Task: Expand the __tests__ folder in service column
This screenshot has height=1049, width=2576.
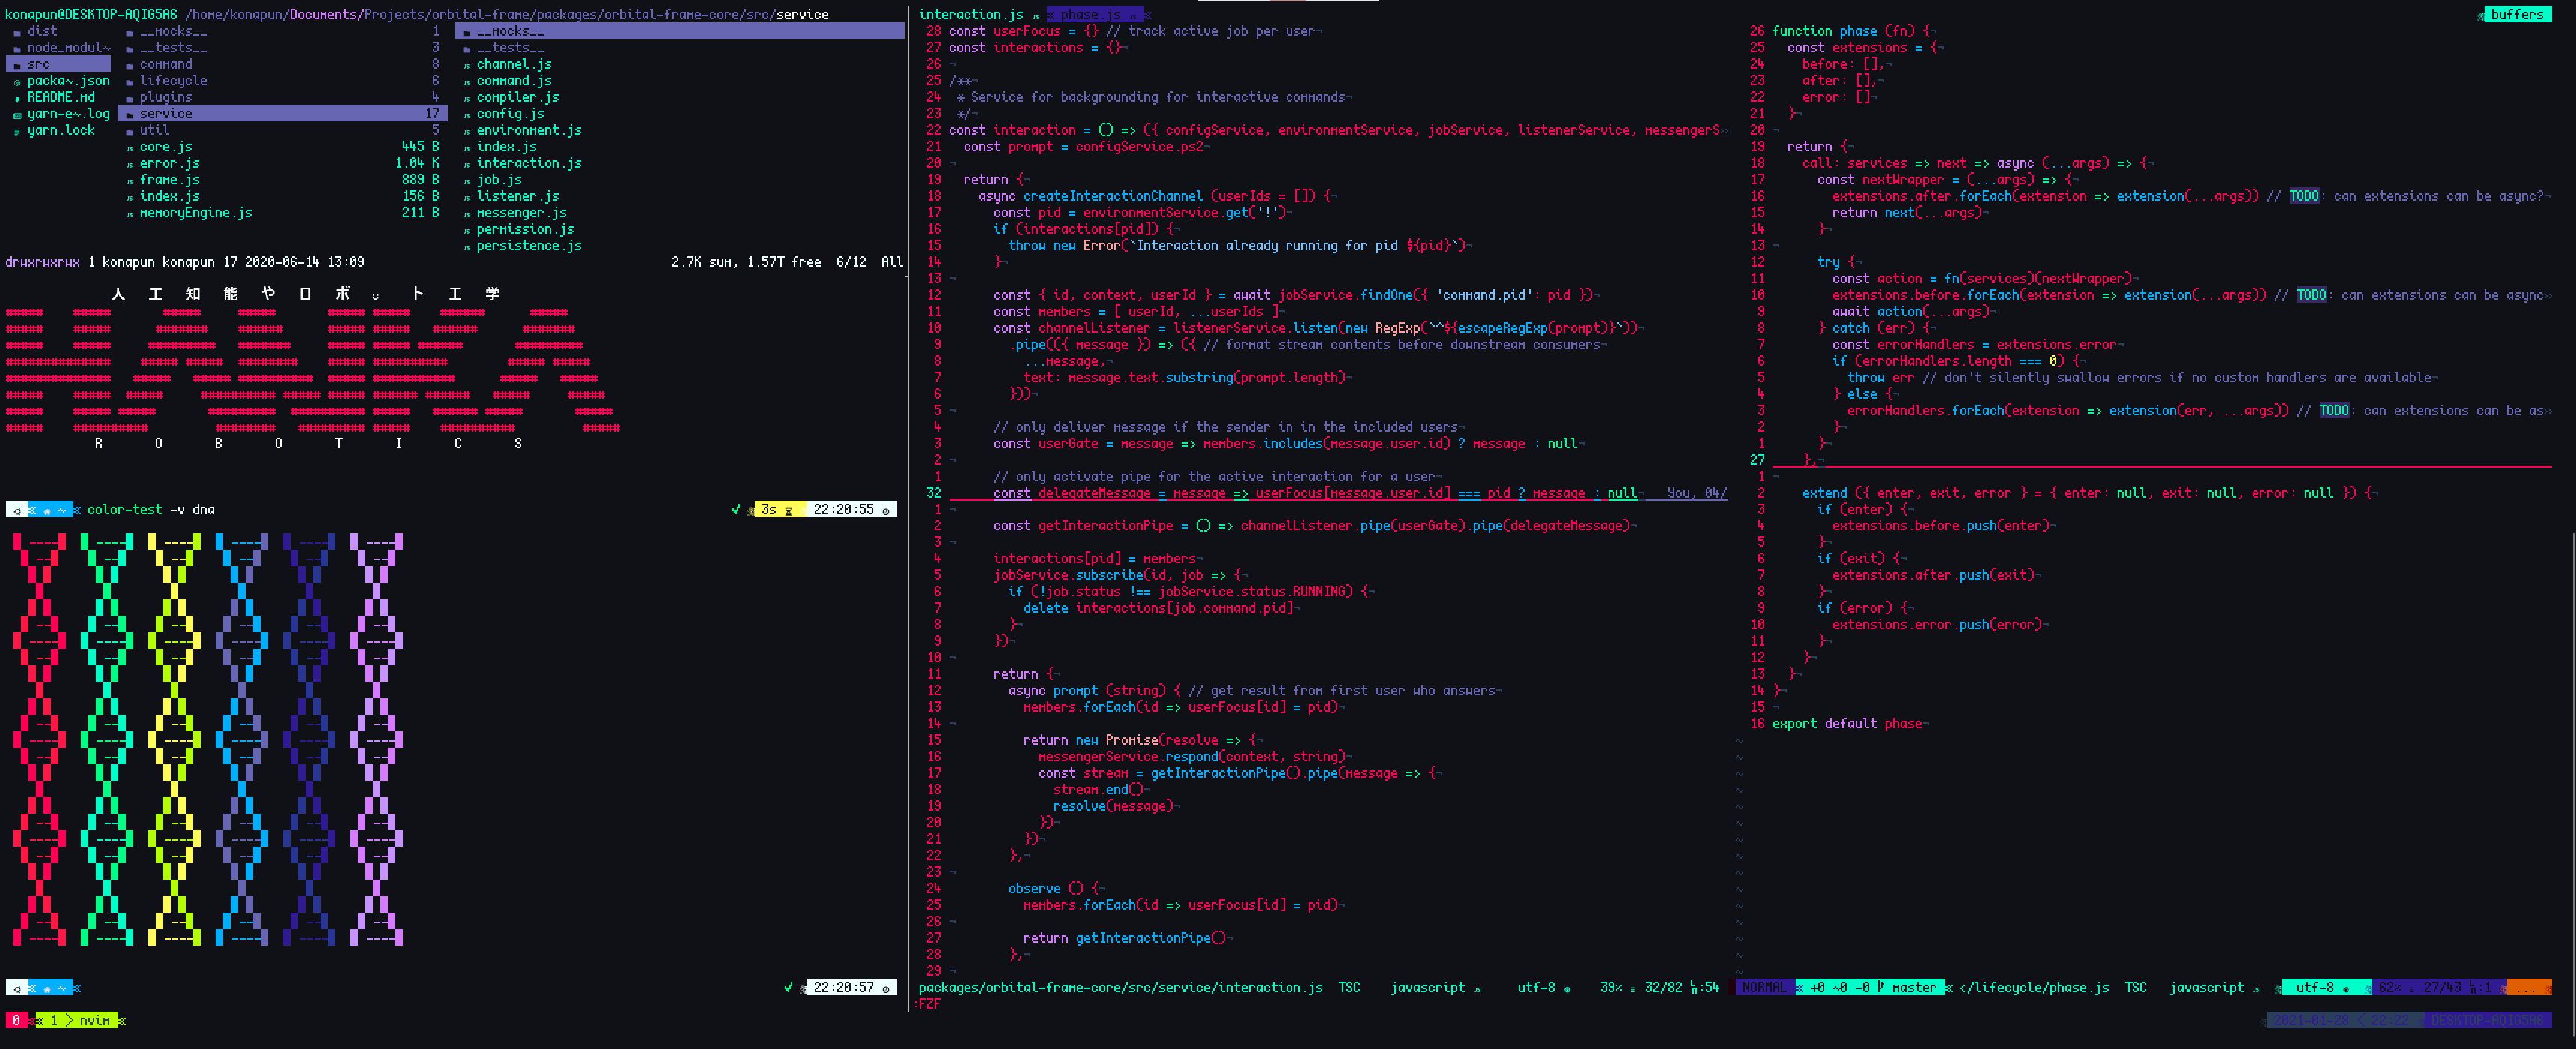Action: (x=510, y=48)
